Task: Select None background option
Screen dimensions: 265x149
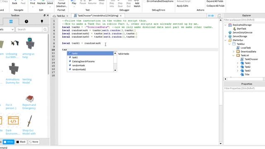Action: 34,142
